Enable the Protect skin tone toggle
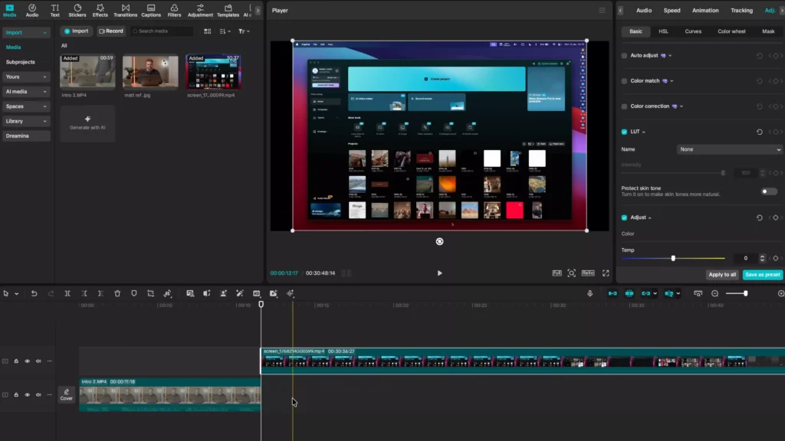 pos(769,191)
